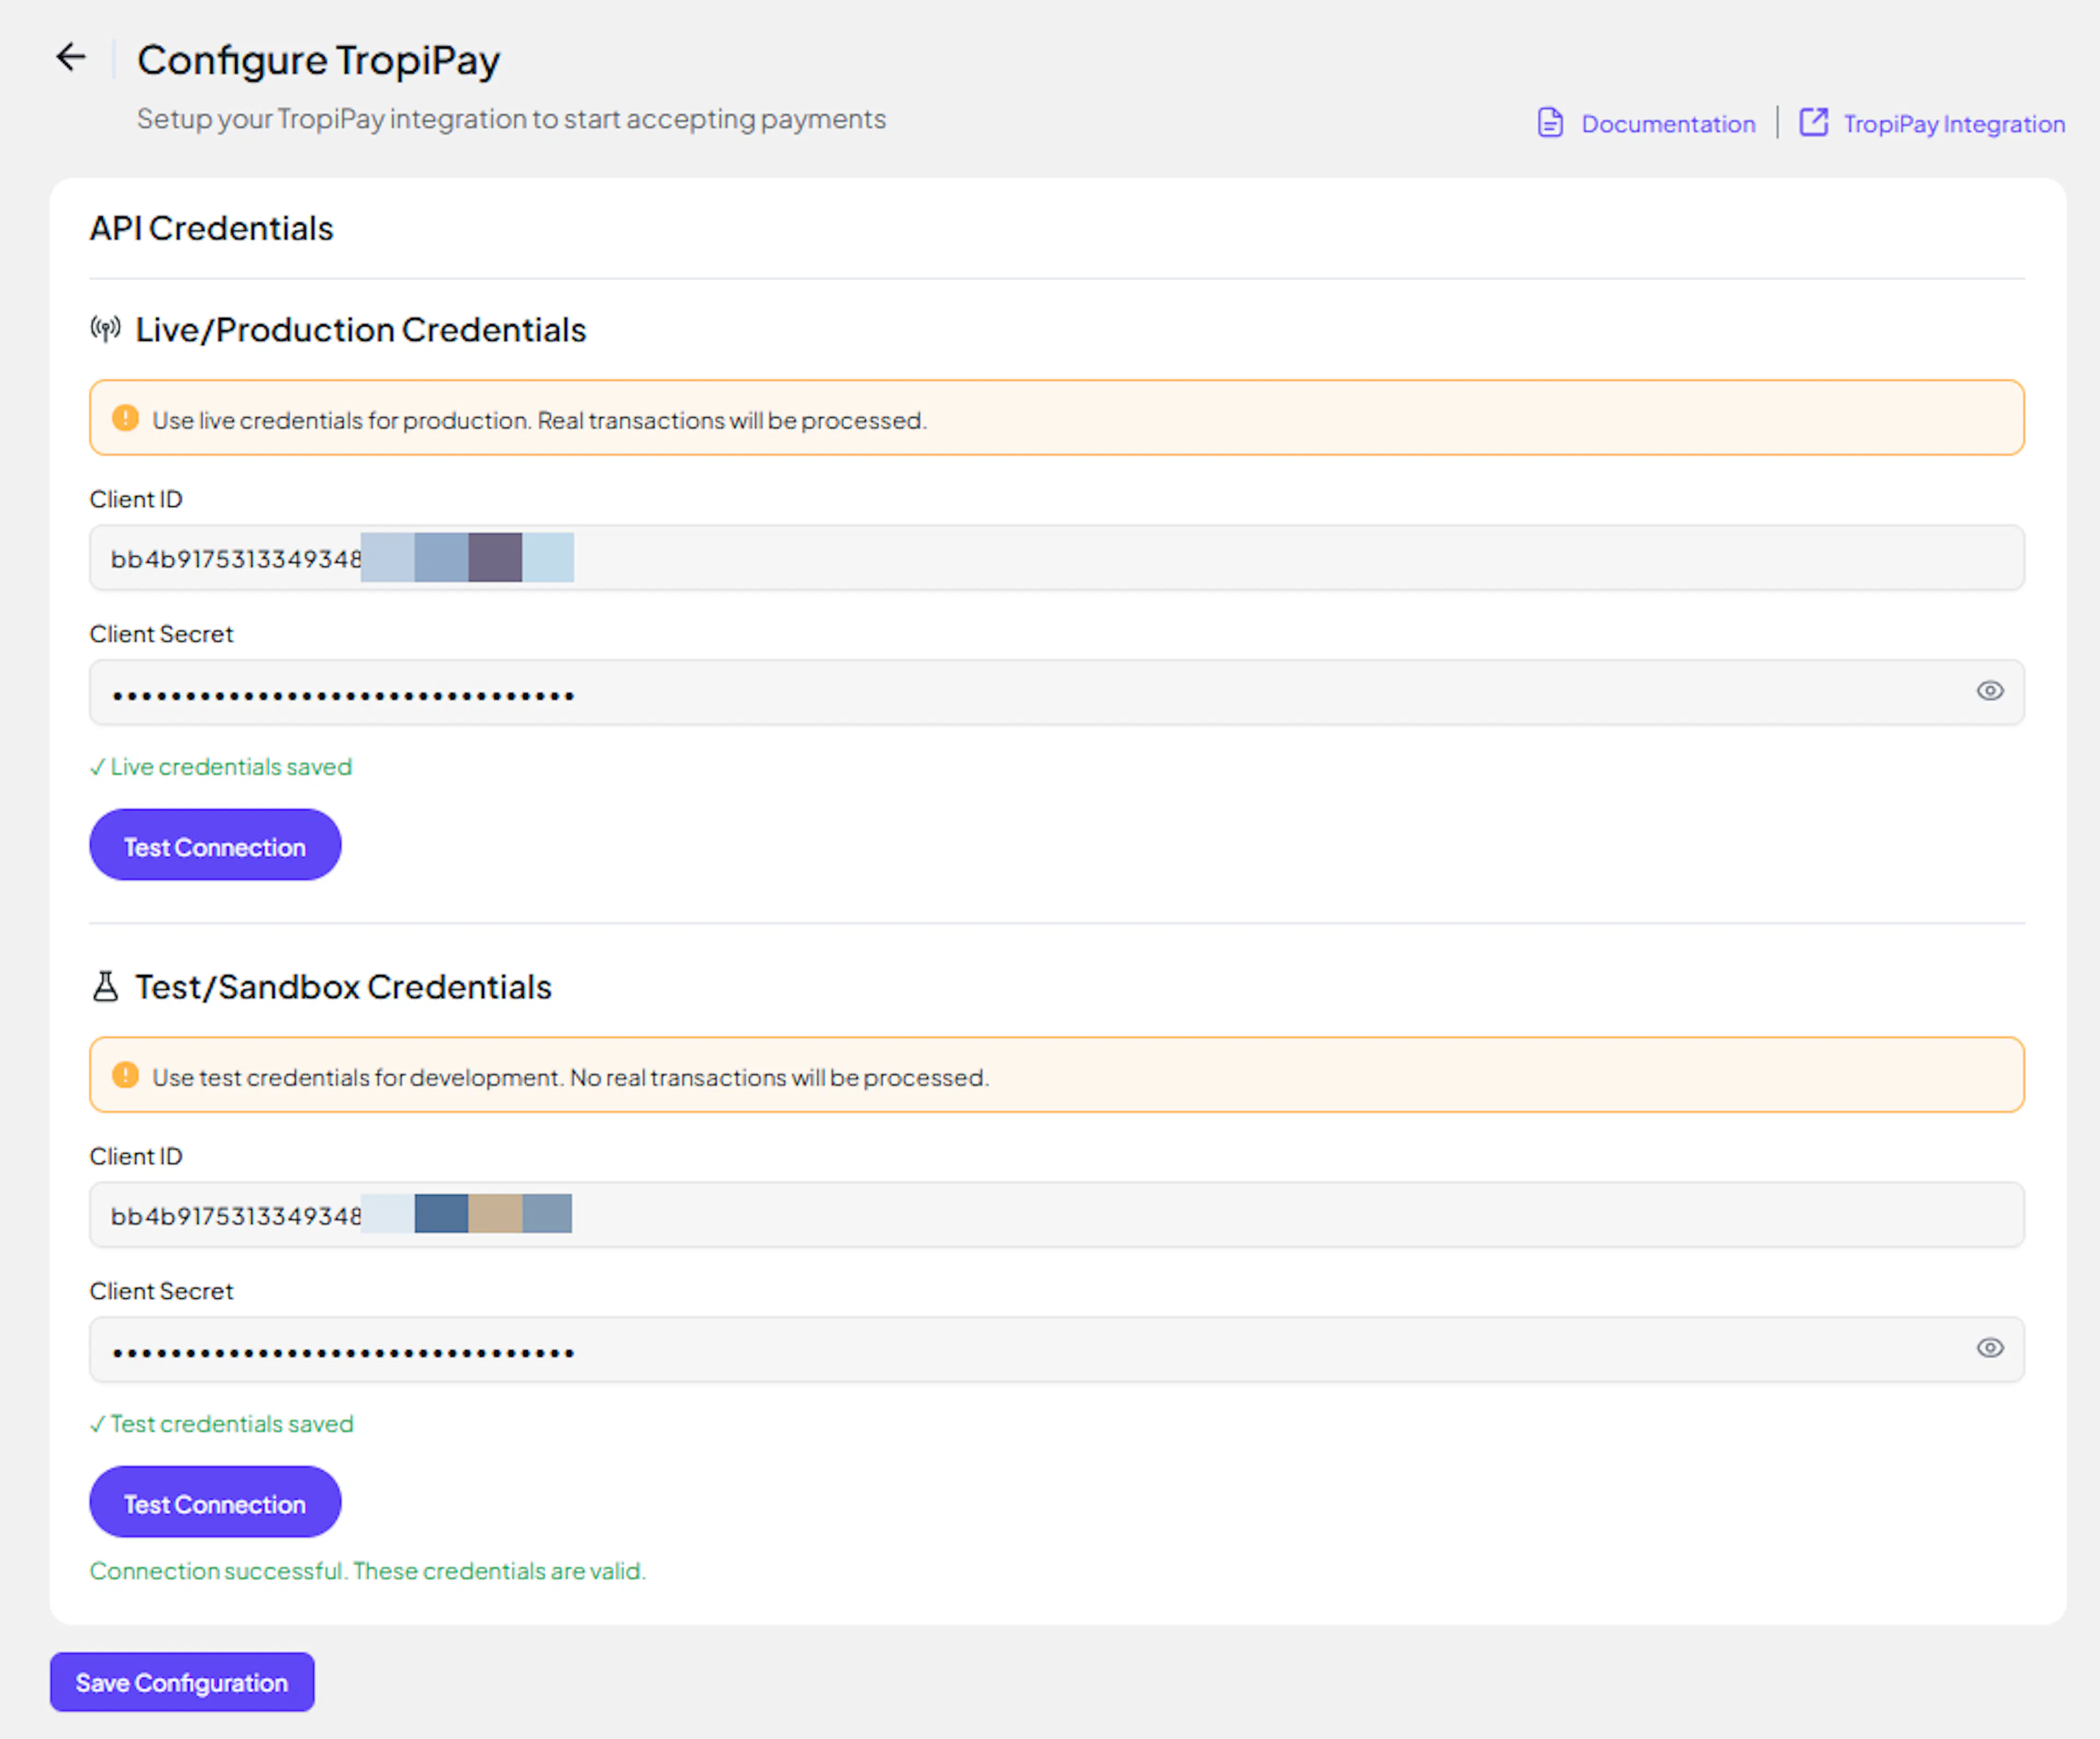Click the 'Connection successful' confirmation message

(367, 1571)
